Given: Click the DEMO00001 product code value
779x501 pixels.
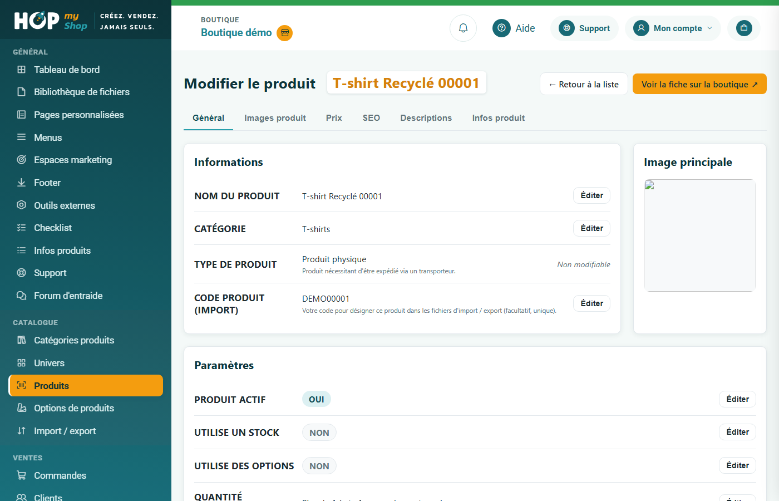Looking at the screenshot, I should 326,299.
